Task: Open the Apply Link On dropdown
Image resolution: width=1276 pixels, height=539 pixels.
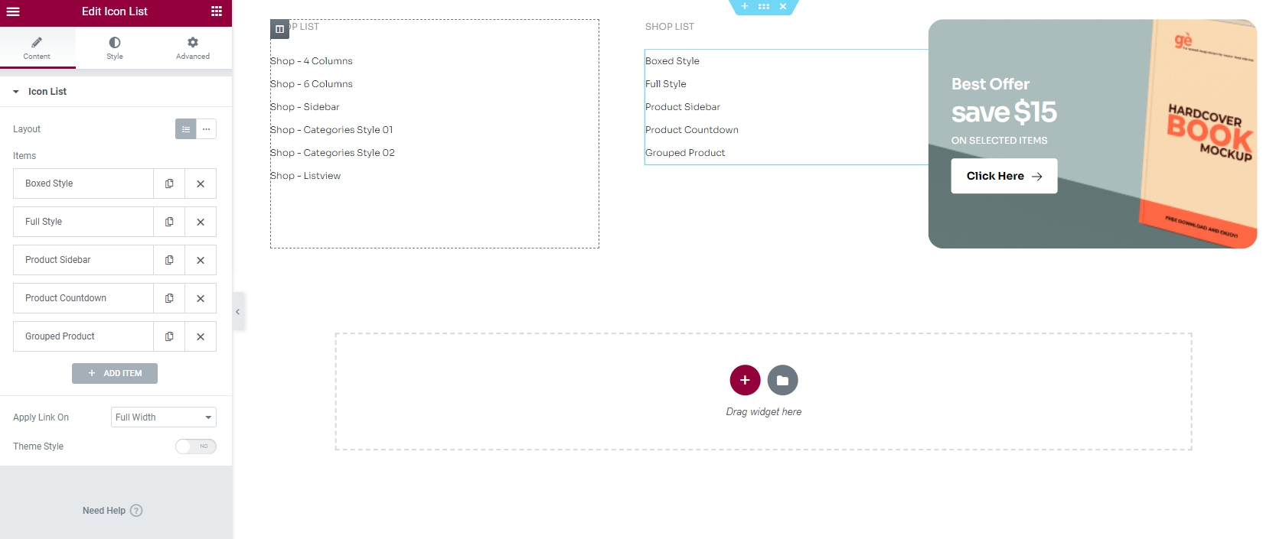Action: (x=164, y=417)
